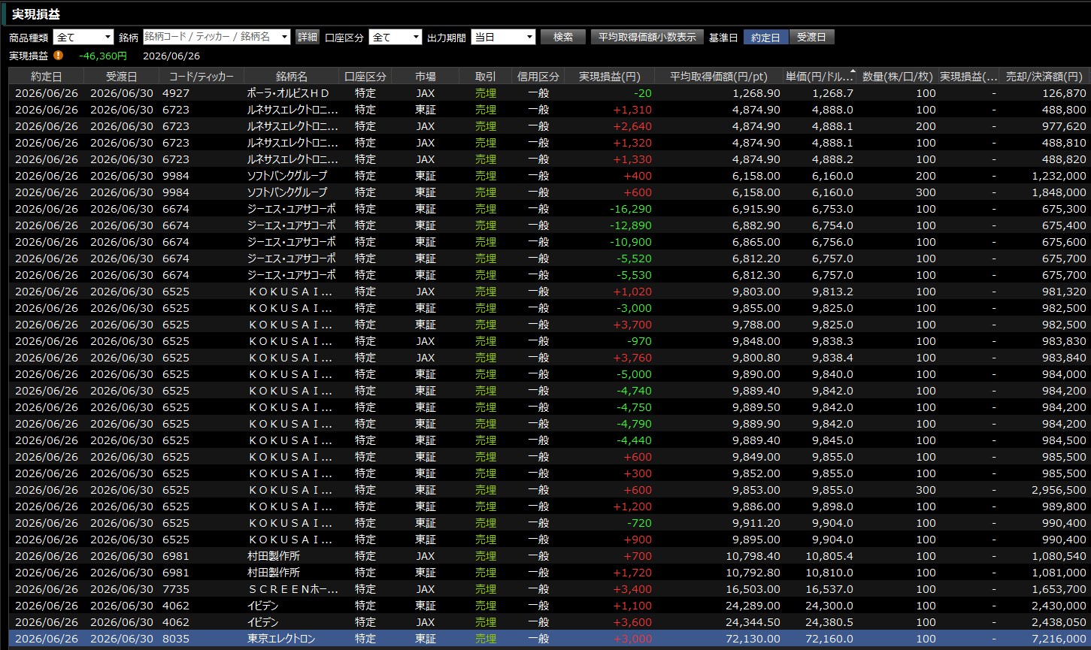Click the average cost cell 72,130.00
Viewport: 1091px width, 650px height.
pos(752,639)
